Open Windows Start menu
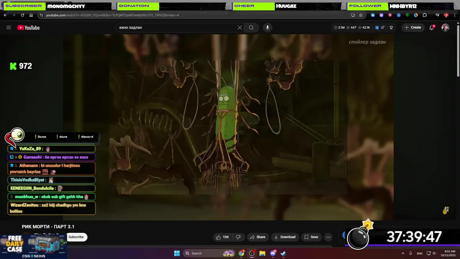This screenshot has height=259, width=460. 177,253
